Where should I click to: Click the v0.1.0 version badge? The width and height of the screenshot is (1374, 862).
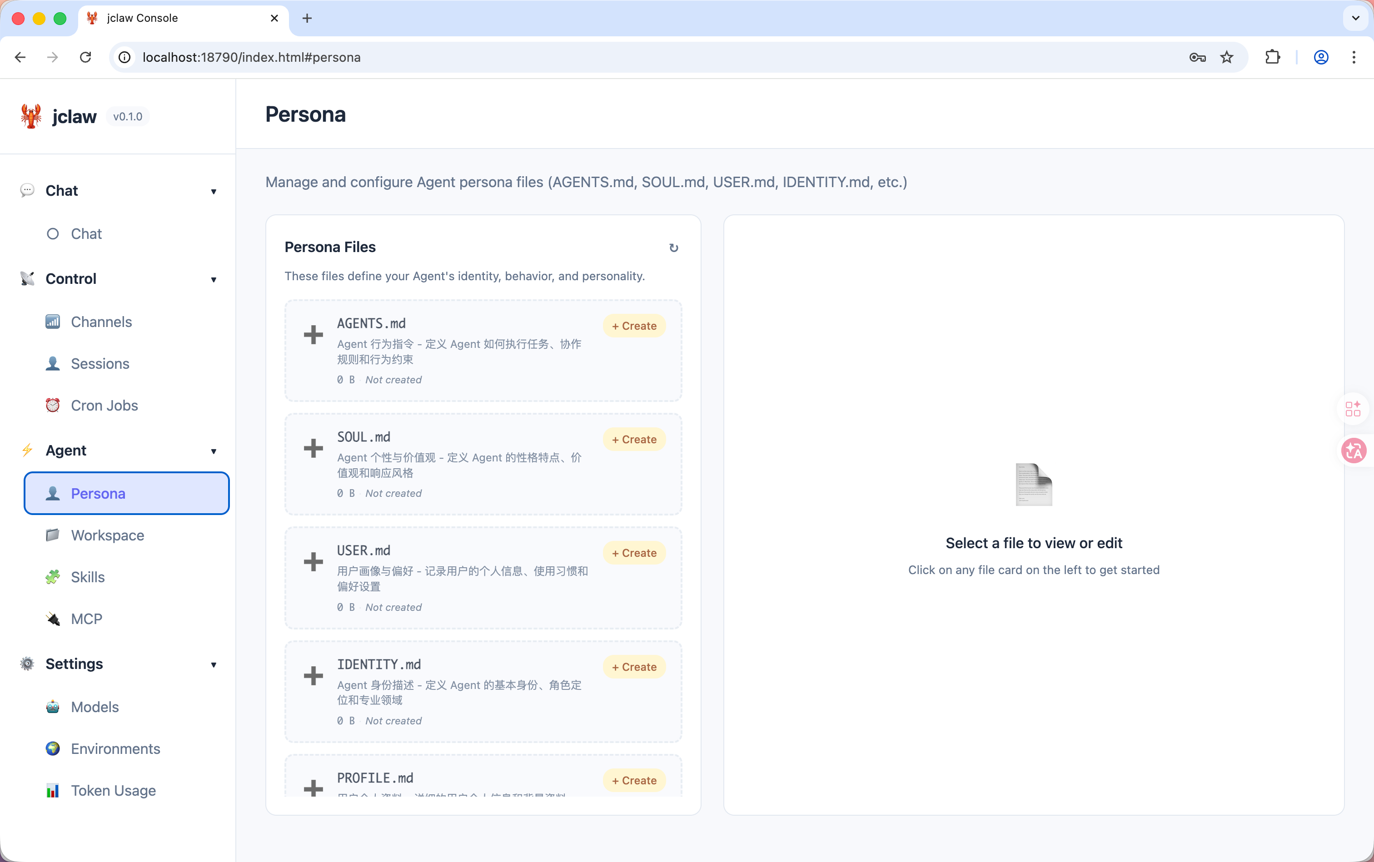point(128,116)
